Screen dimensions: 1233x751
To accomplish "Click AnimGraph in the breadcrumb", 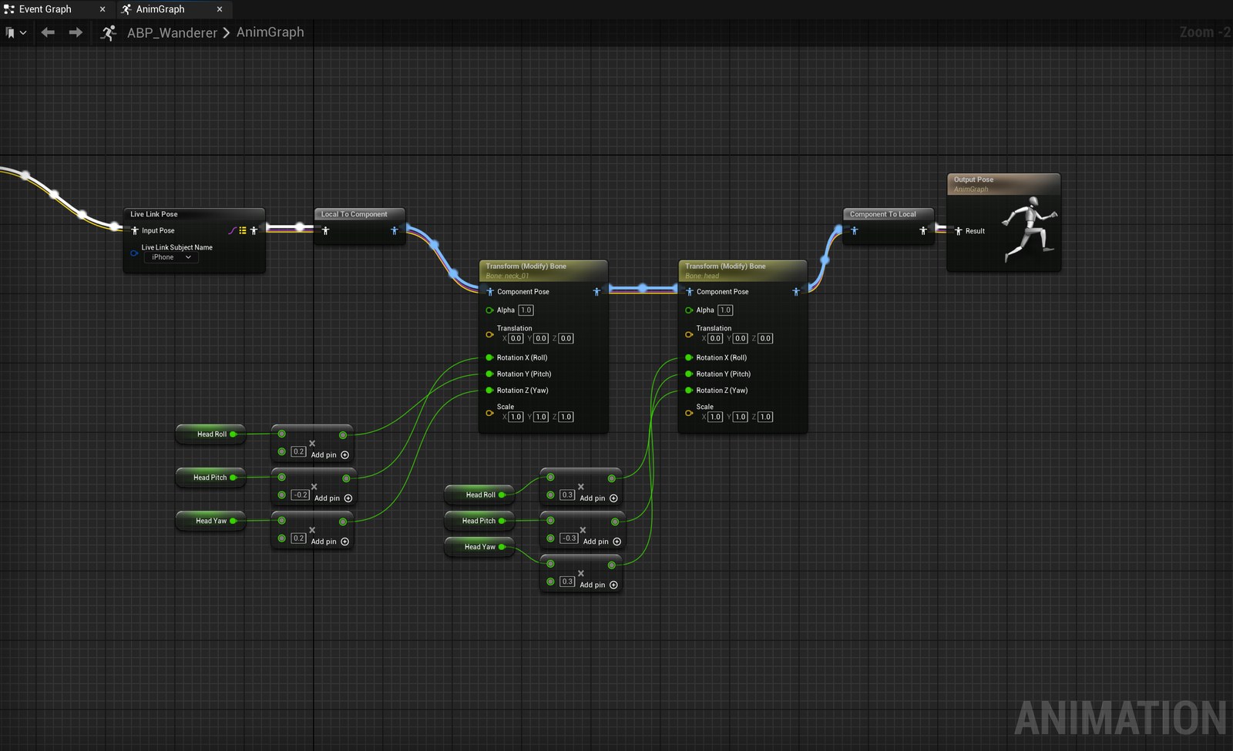I will point(270,32).
